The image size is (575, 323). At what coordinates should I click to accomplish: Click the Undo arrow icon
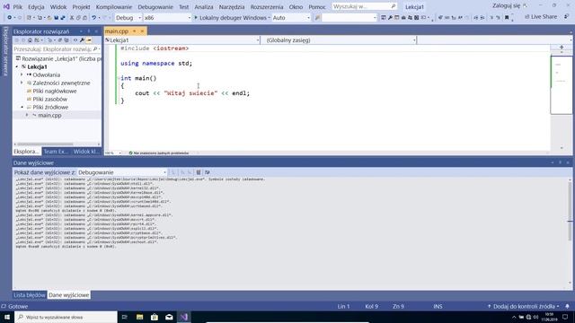point(93,18)
